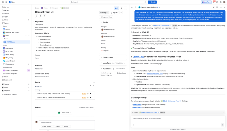Expand the Start work dropdown
The image size is (227, 131).
pos(67,113)
